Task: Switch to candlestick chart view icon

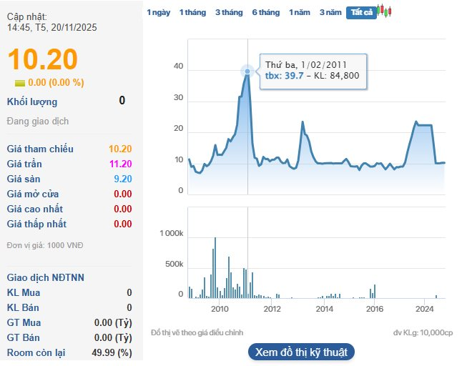Action: [385, 11]
